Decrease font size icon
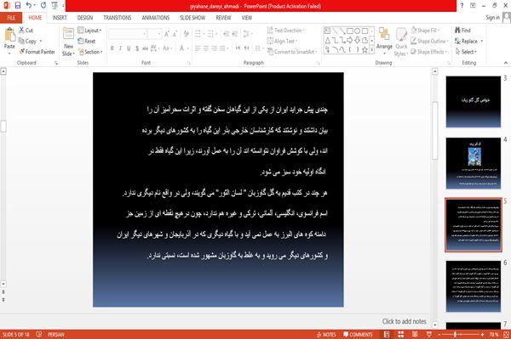Viewport: 511px width, 339px height. 175,34
